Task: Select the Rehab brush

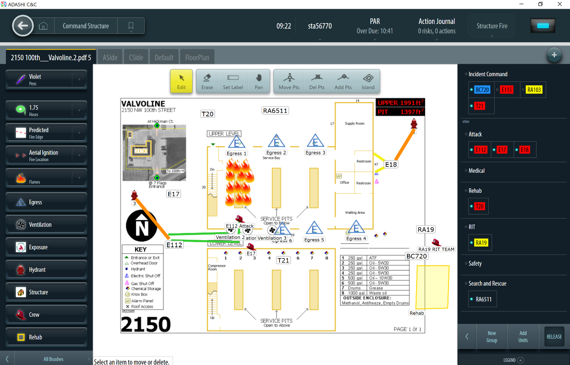Action: click(x=46, y=337)
